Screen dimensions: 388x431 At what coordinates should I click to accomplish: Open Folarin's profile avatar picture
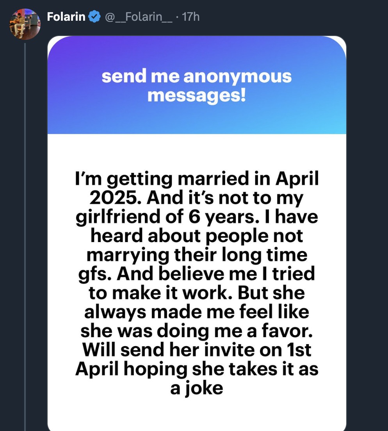(25, 24)
